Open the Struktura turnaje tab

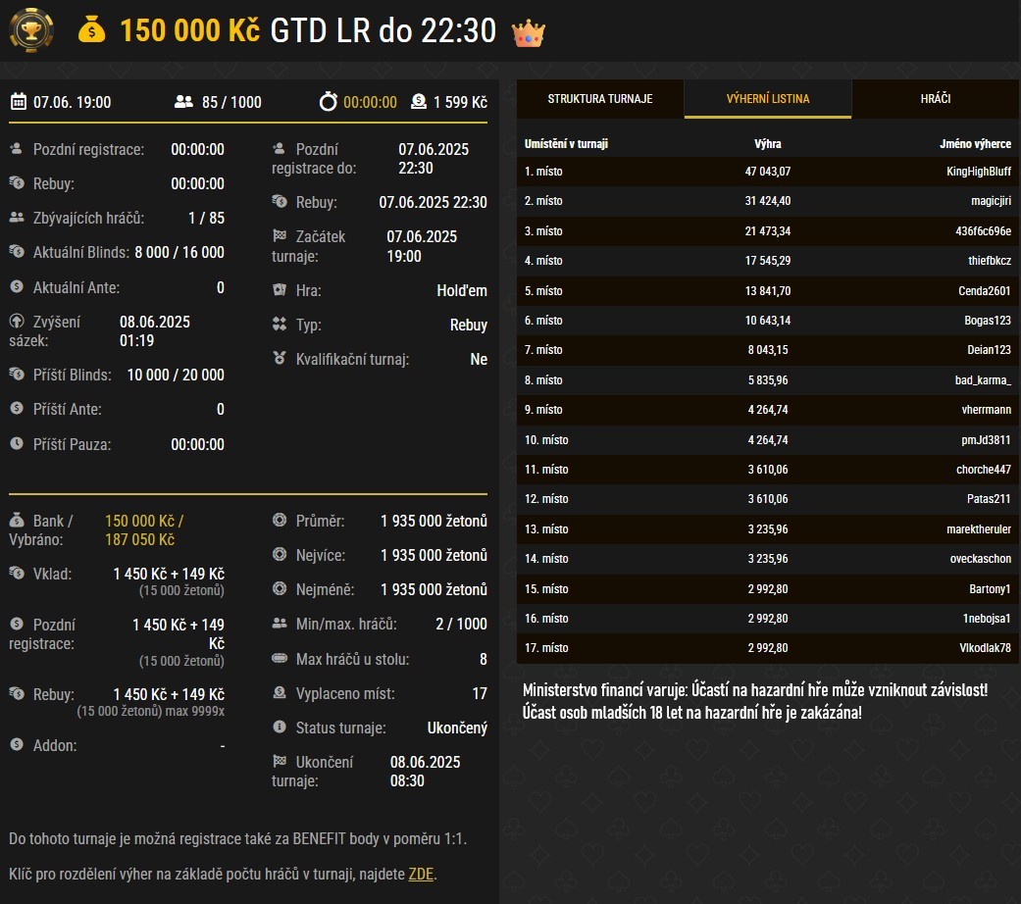coord(599,99)
